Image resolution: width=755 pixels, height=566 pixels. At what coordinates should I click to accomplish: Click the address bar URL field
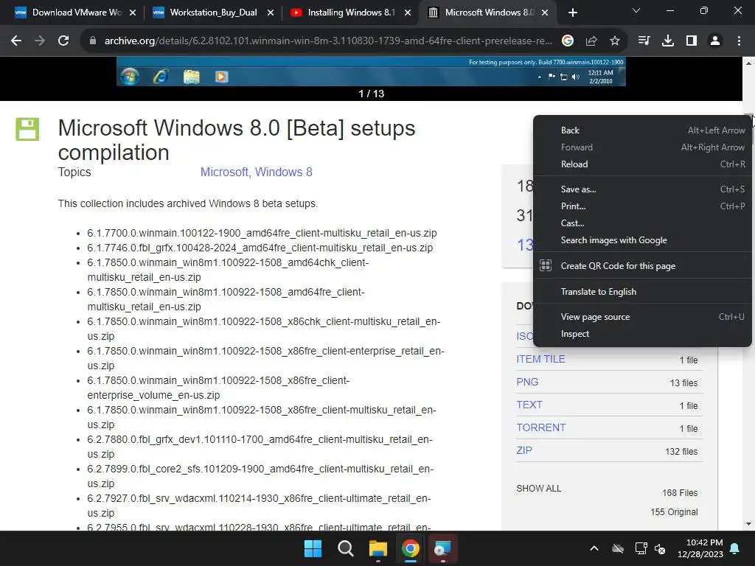tap(328, 41)
